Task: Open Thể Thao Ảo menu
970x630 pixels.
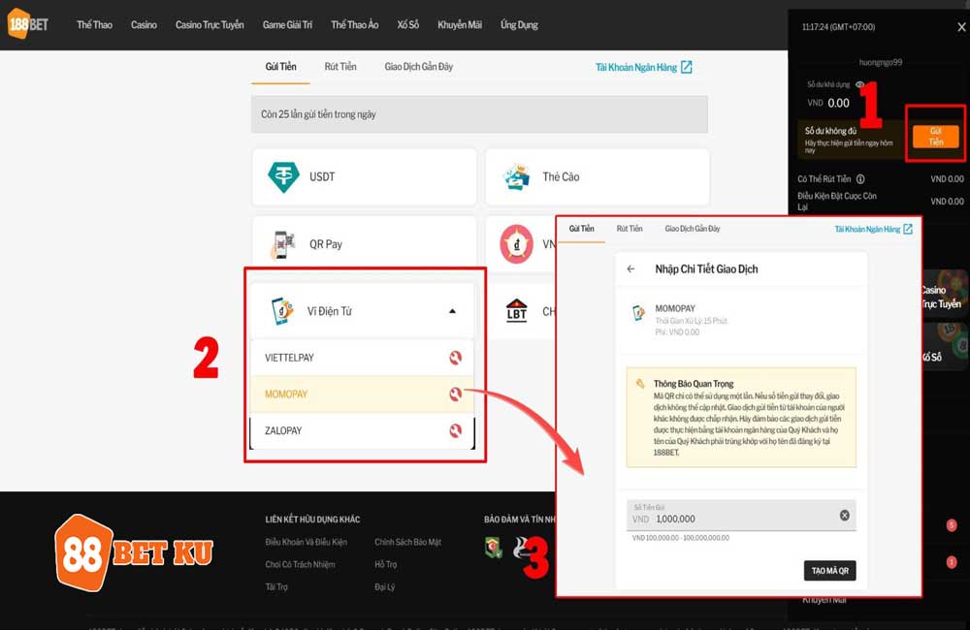Action: [354, 25]
